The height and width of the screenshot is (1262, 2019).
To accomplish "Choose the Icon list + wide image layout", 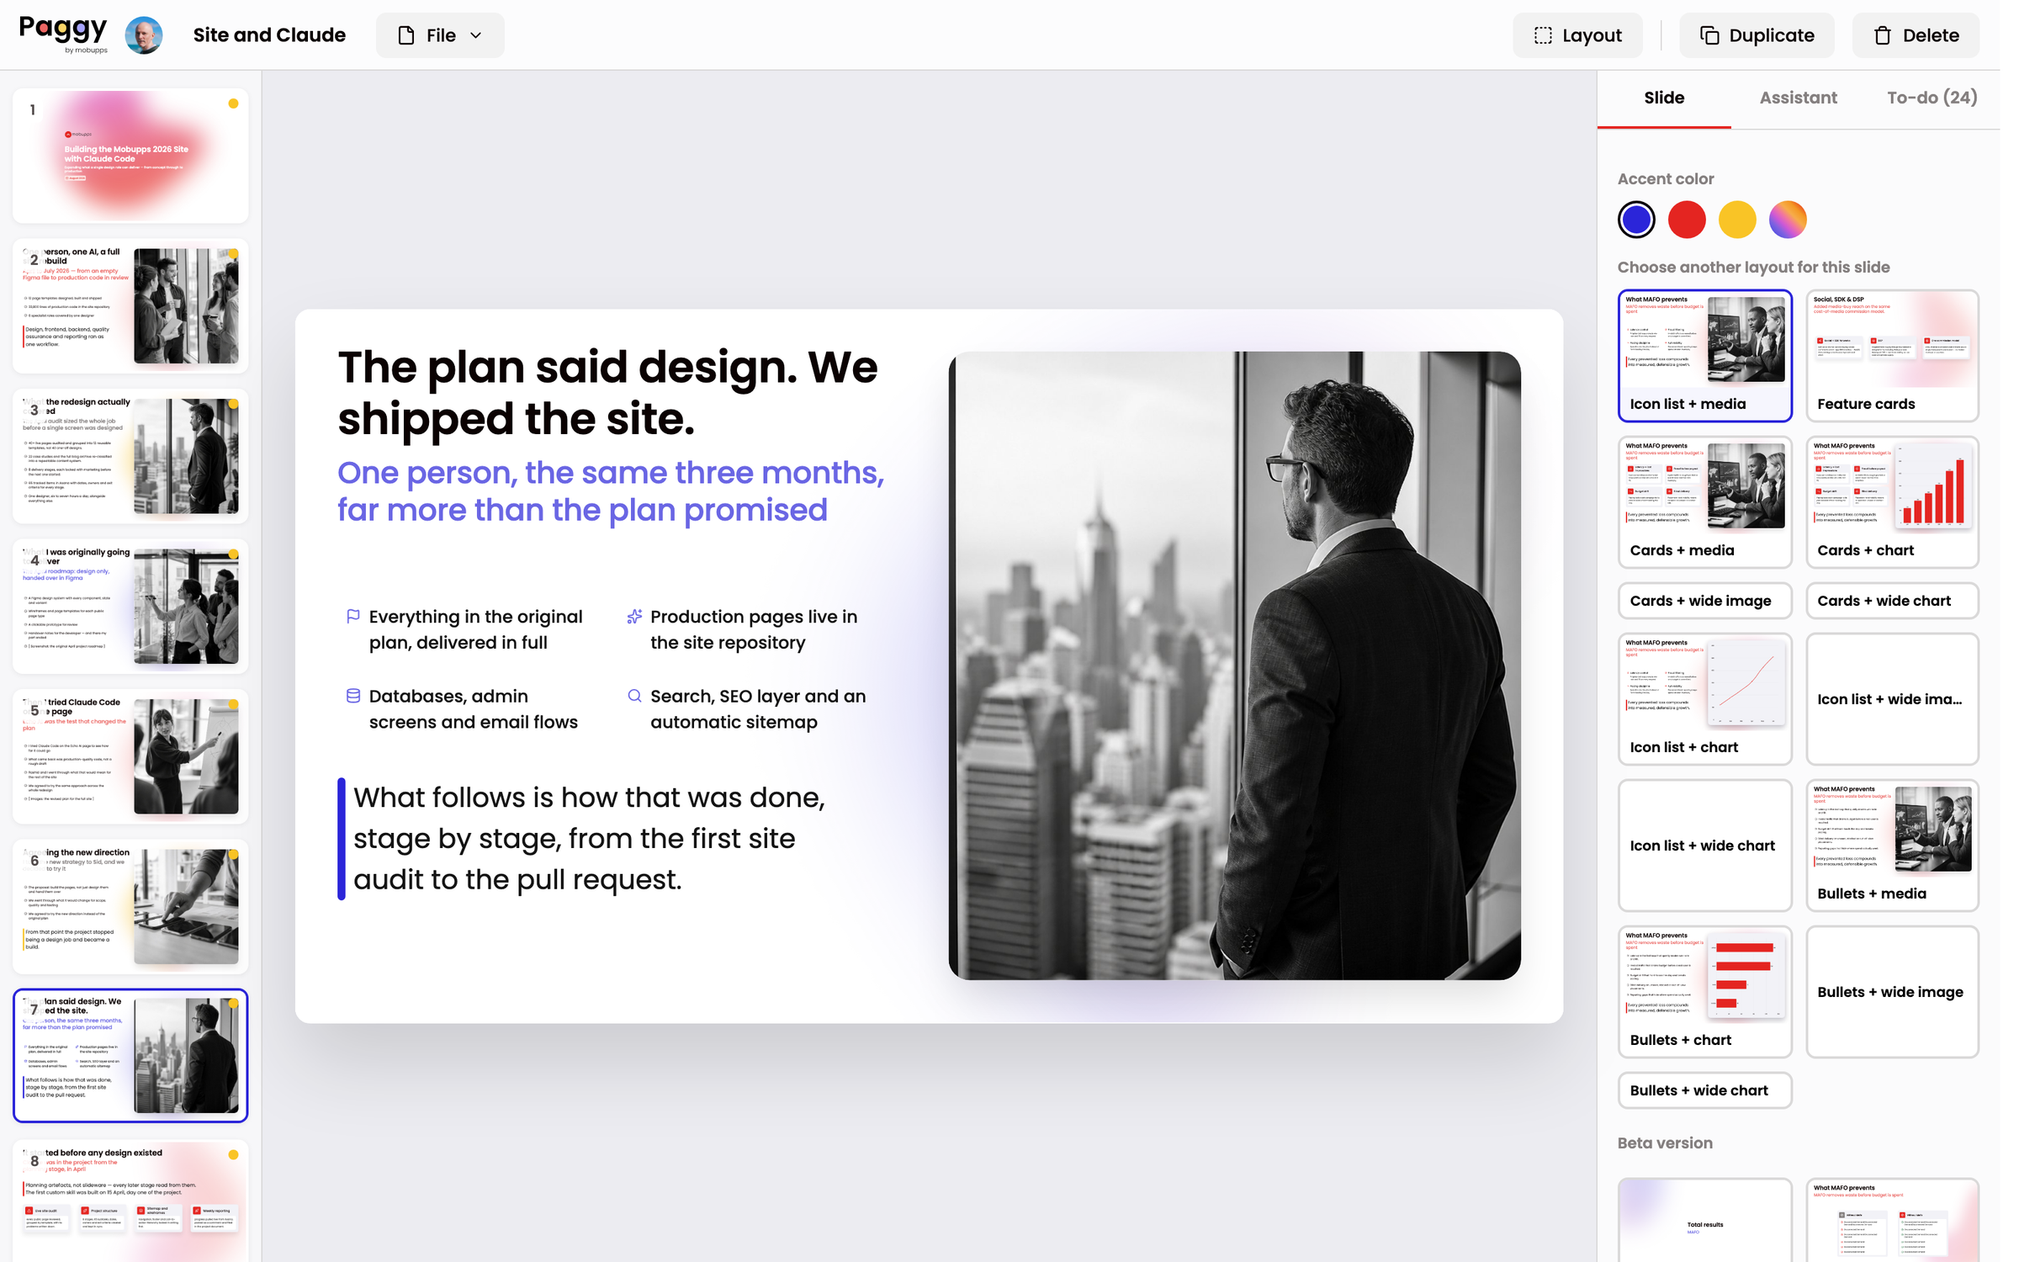I will (x=1892, y=699).
